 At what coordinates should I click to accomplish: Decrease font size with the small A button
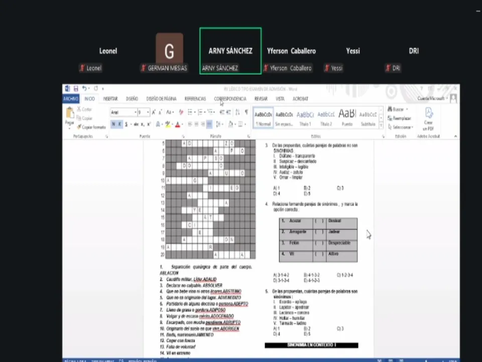click(160, 112)
